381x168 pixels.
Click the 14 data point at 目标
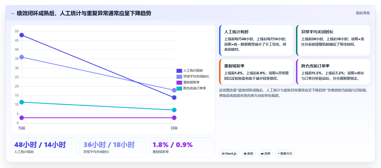coord(174,98)
